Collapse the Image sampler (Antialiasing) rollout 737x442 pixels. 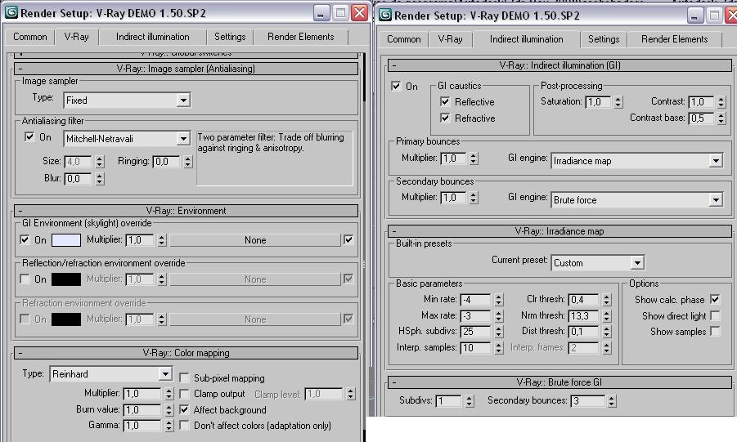[x=186, y=69]
